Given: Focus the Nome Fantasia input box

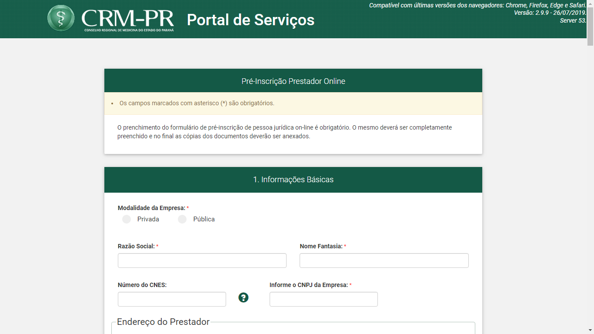Looking at the screenshot, I should point(384,261).
